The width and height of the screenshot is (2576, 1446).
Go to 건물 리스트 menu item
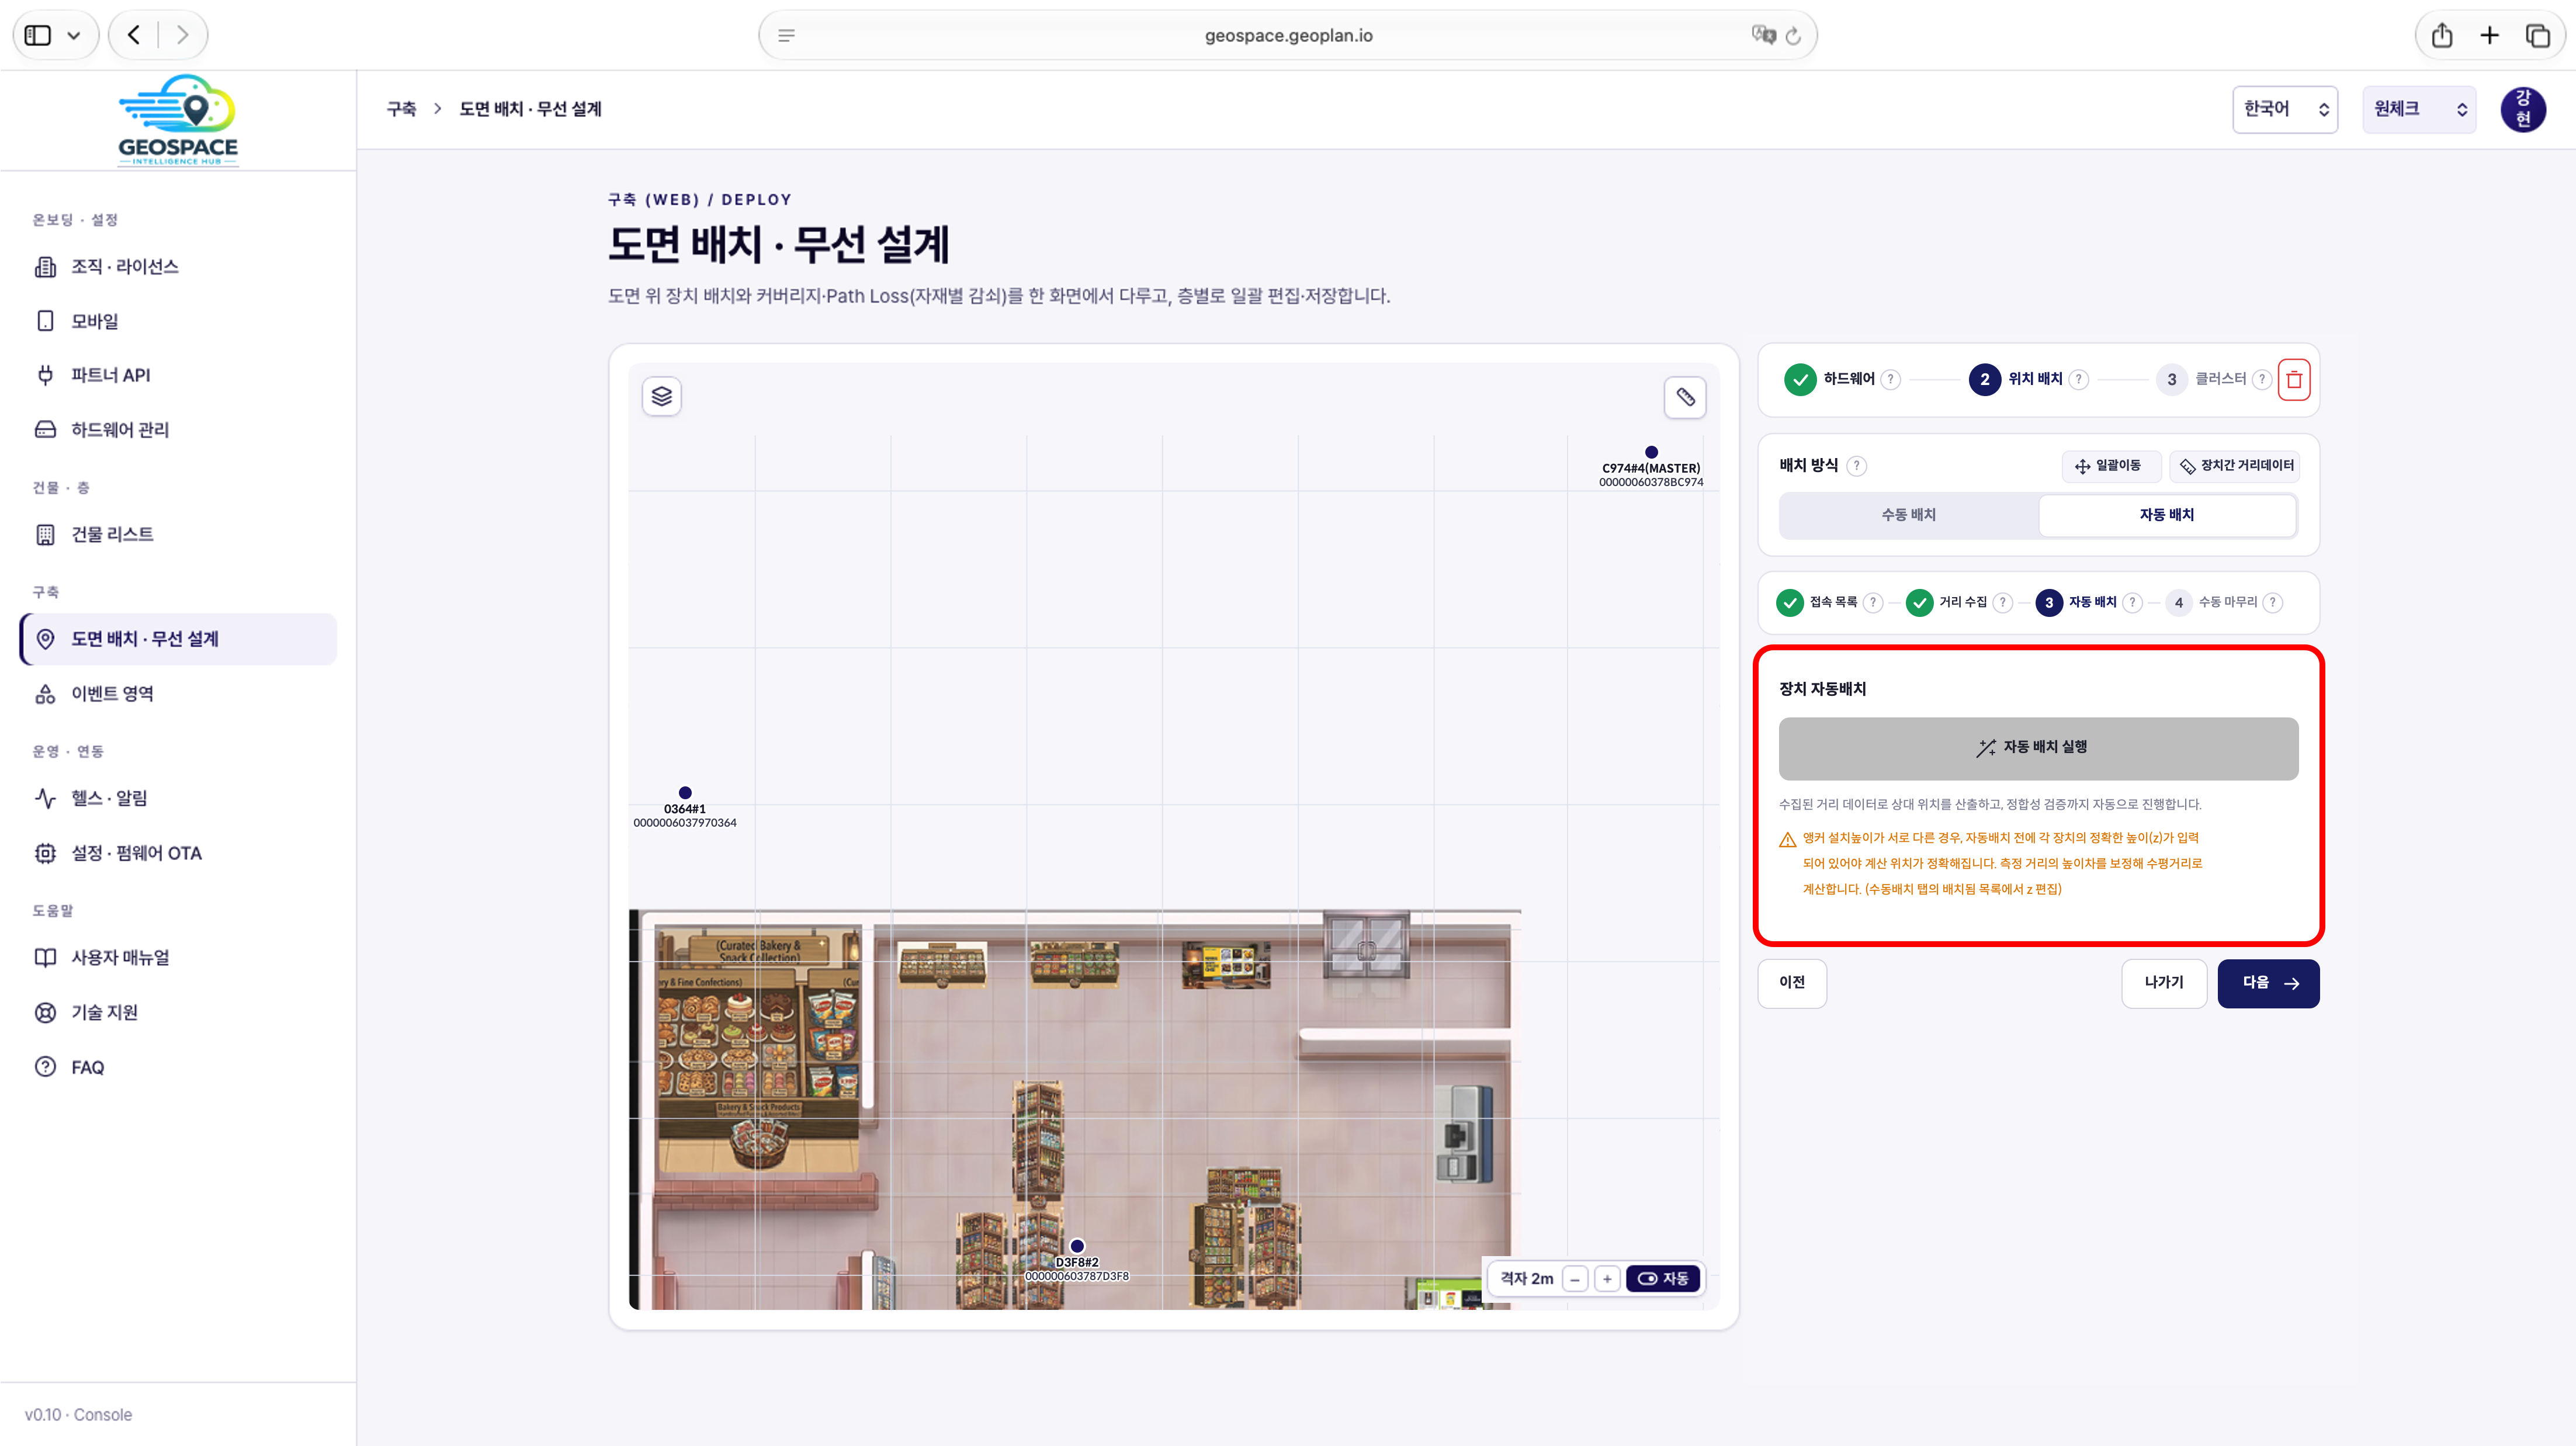click(x=179, y=535)
